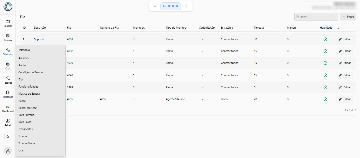The image size is (360, 158).
Task: Click the Buscar search field
Action: (316, 17)
